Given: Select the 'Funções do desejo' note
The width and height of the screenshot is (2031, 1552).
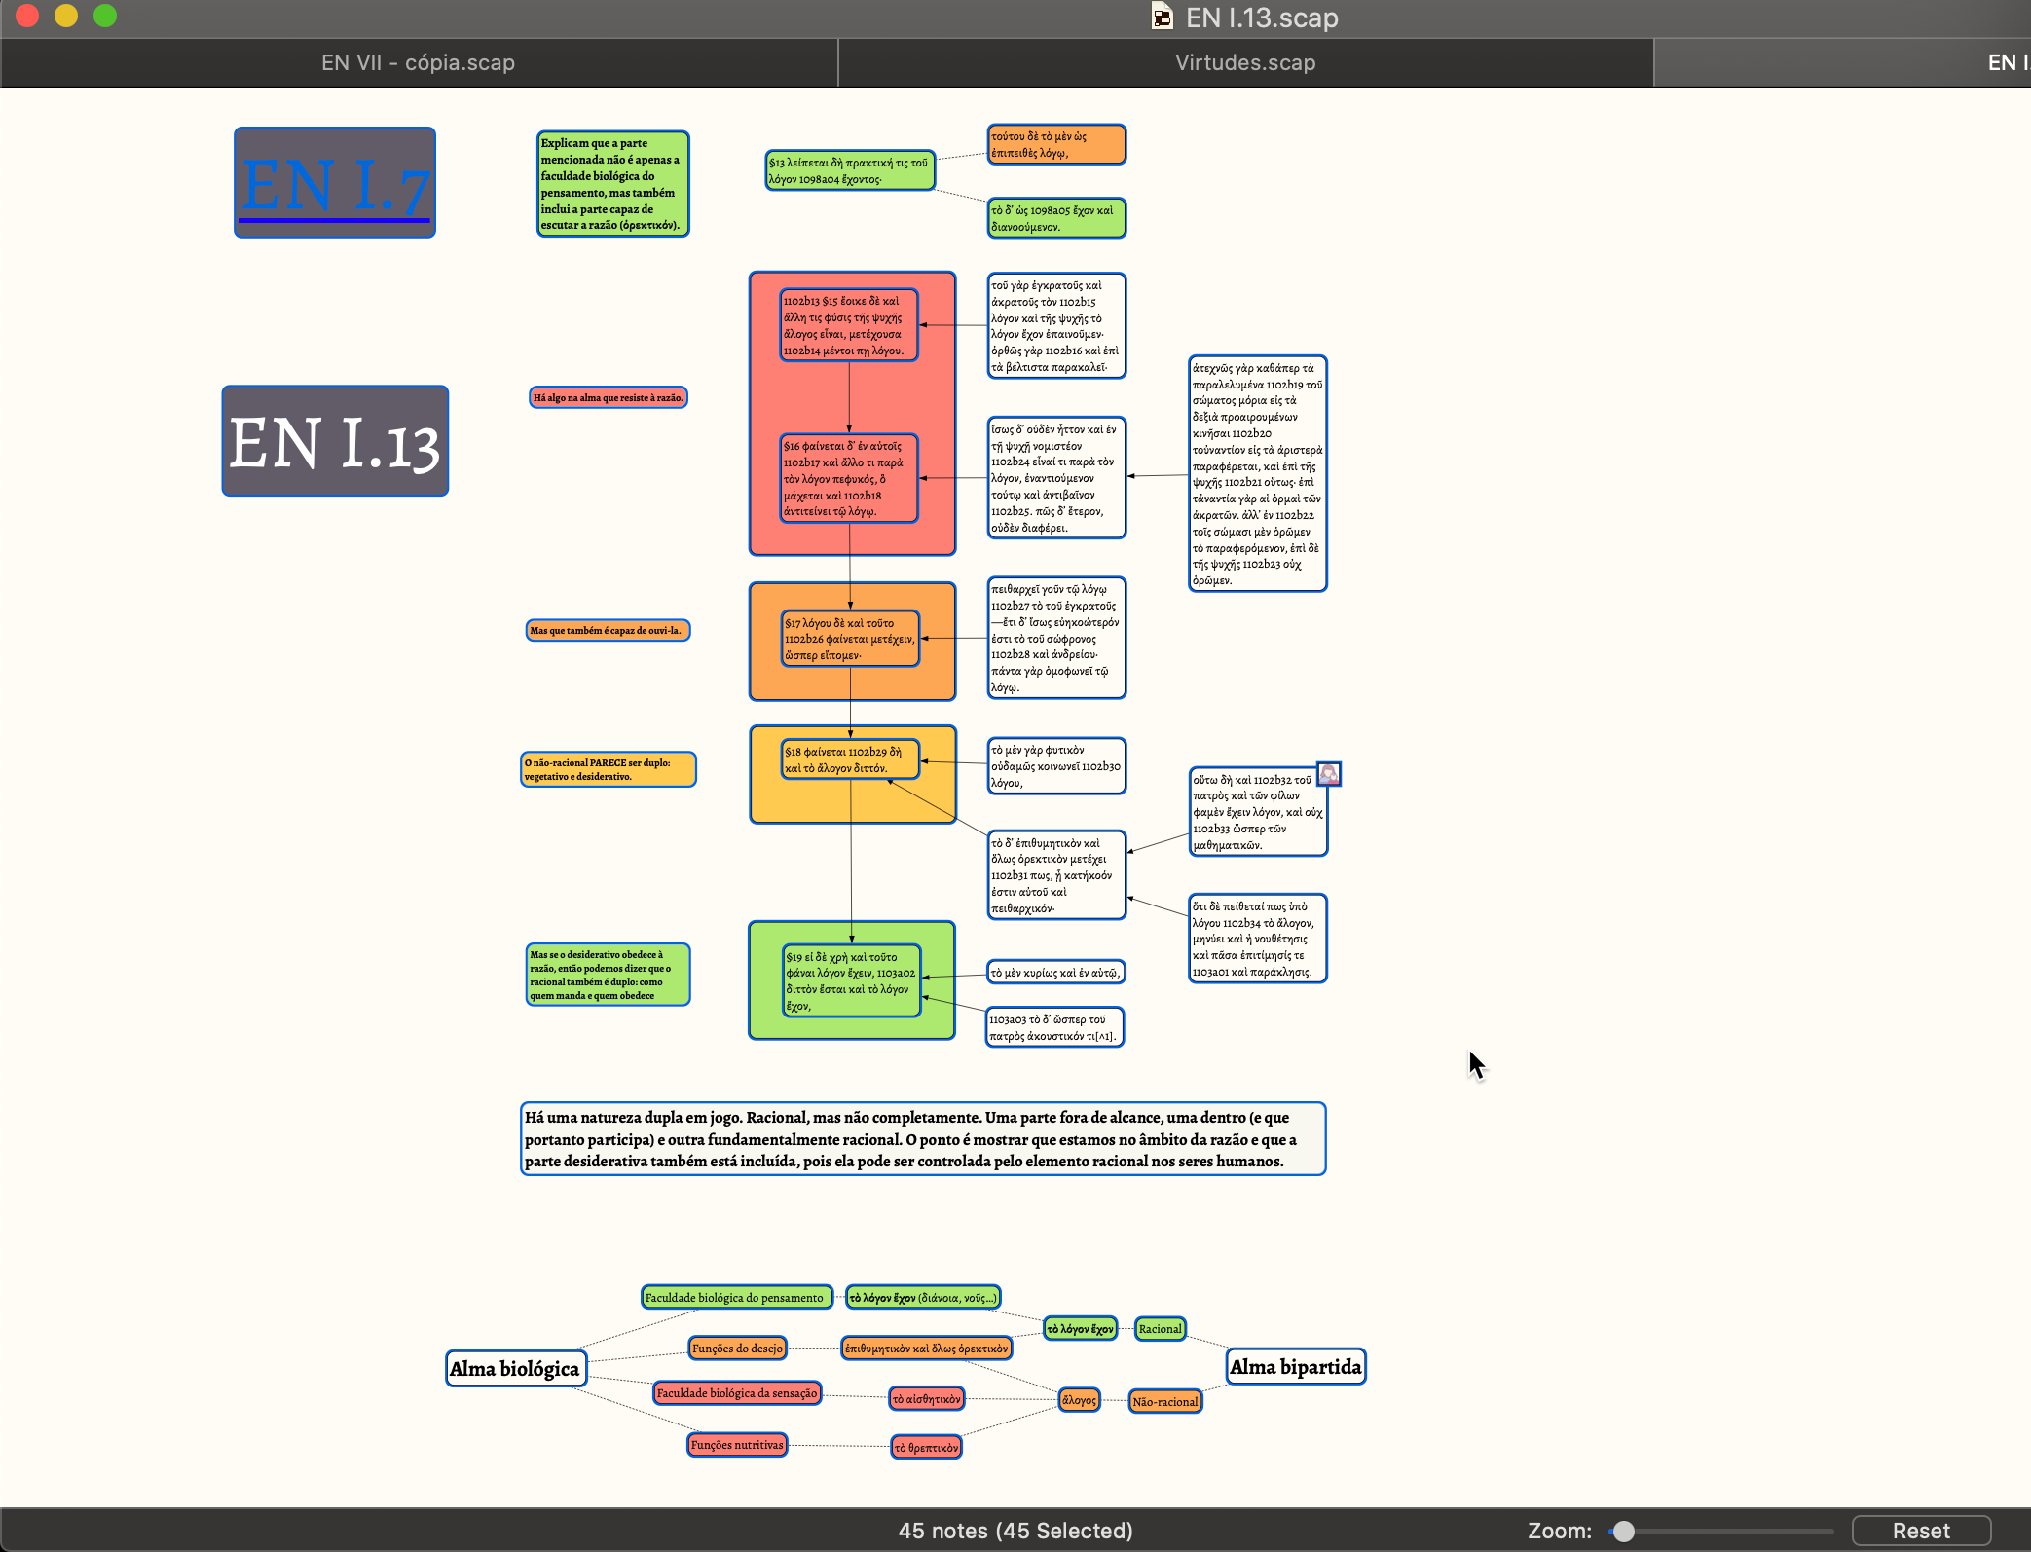Looking at the screenshot, I should (x=737, y=1348).
